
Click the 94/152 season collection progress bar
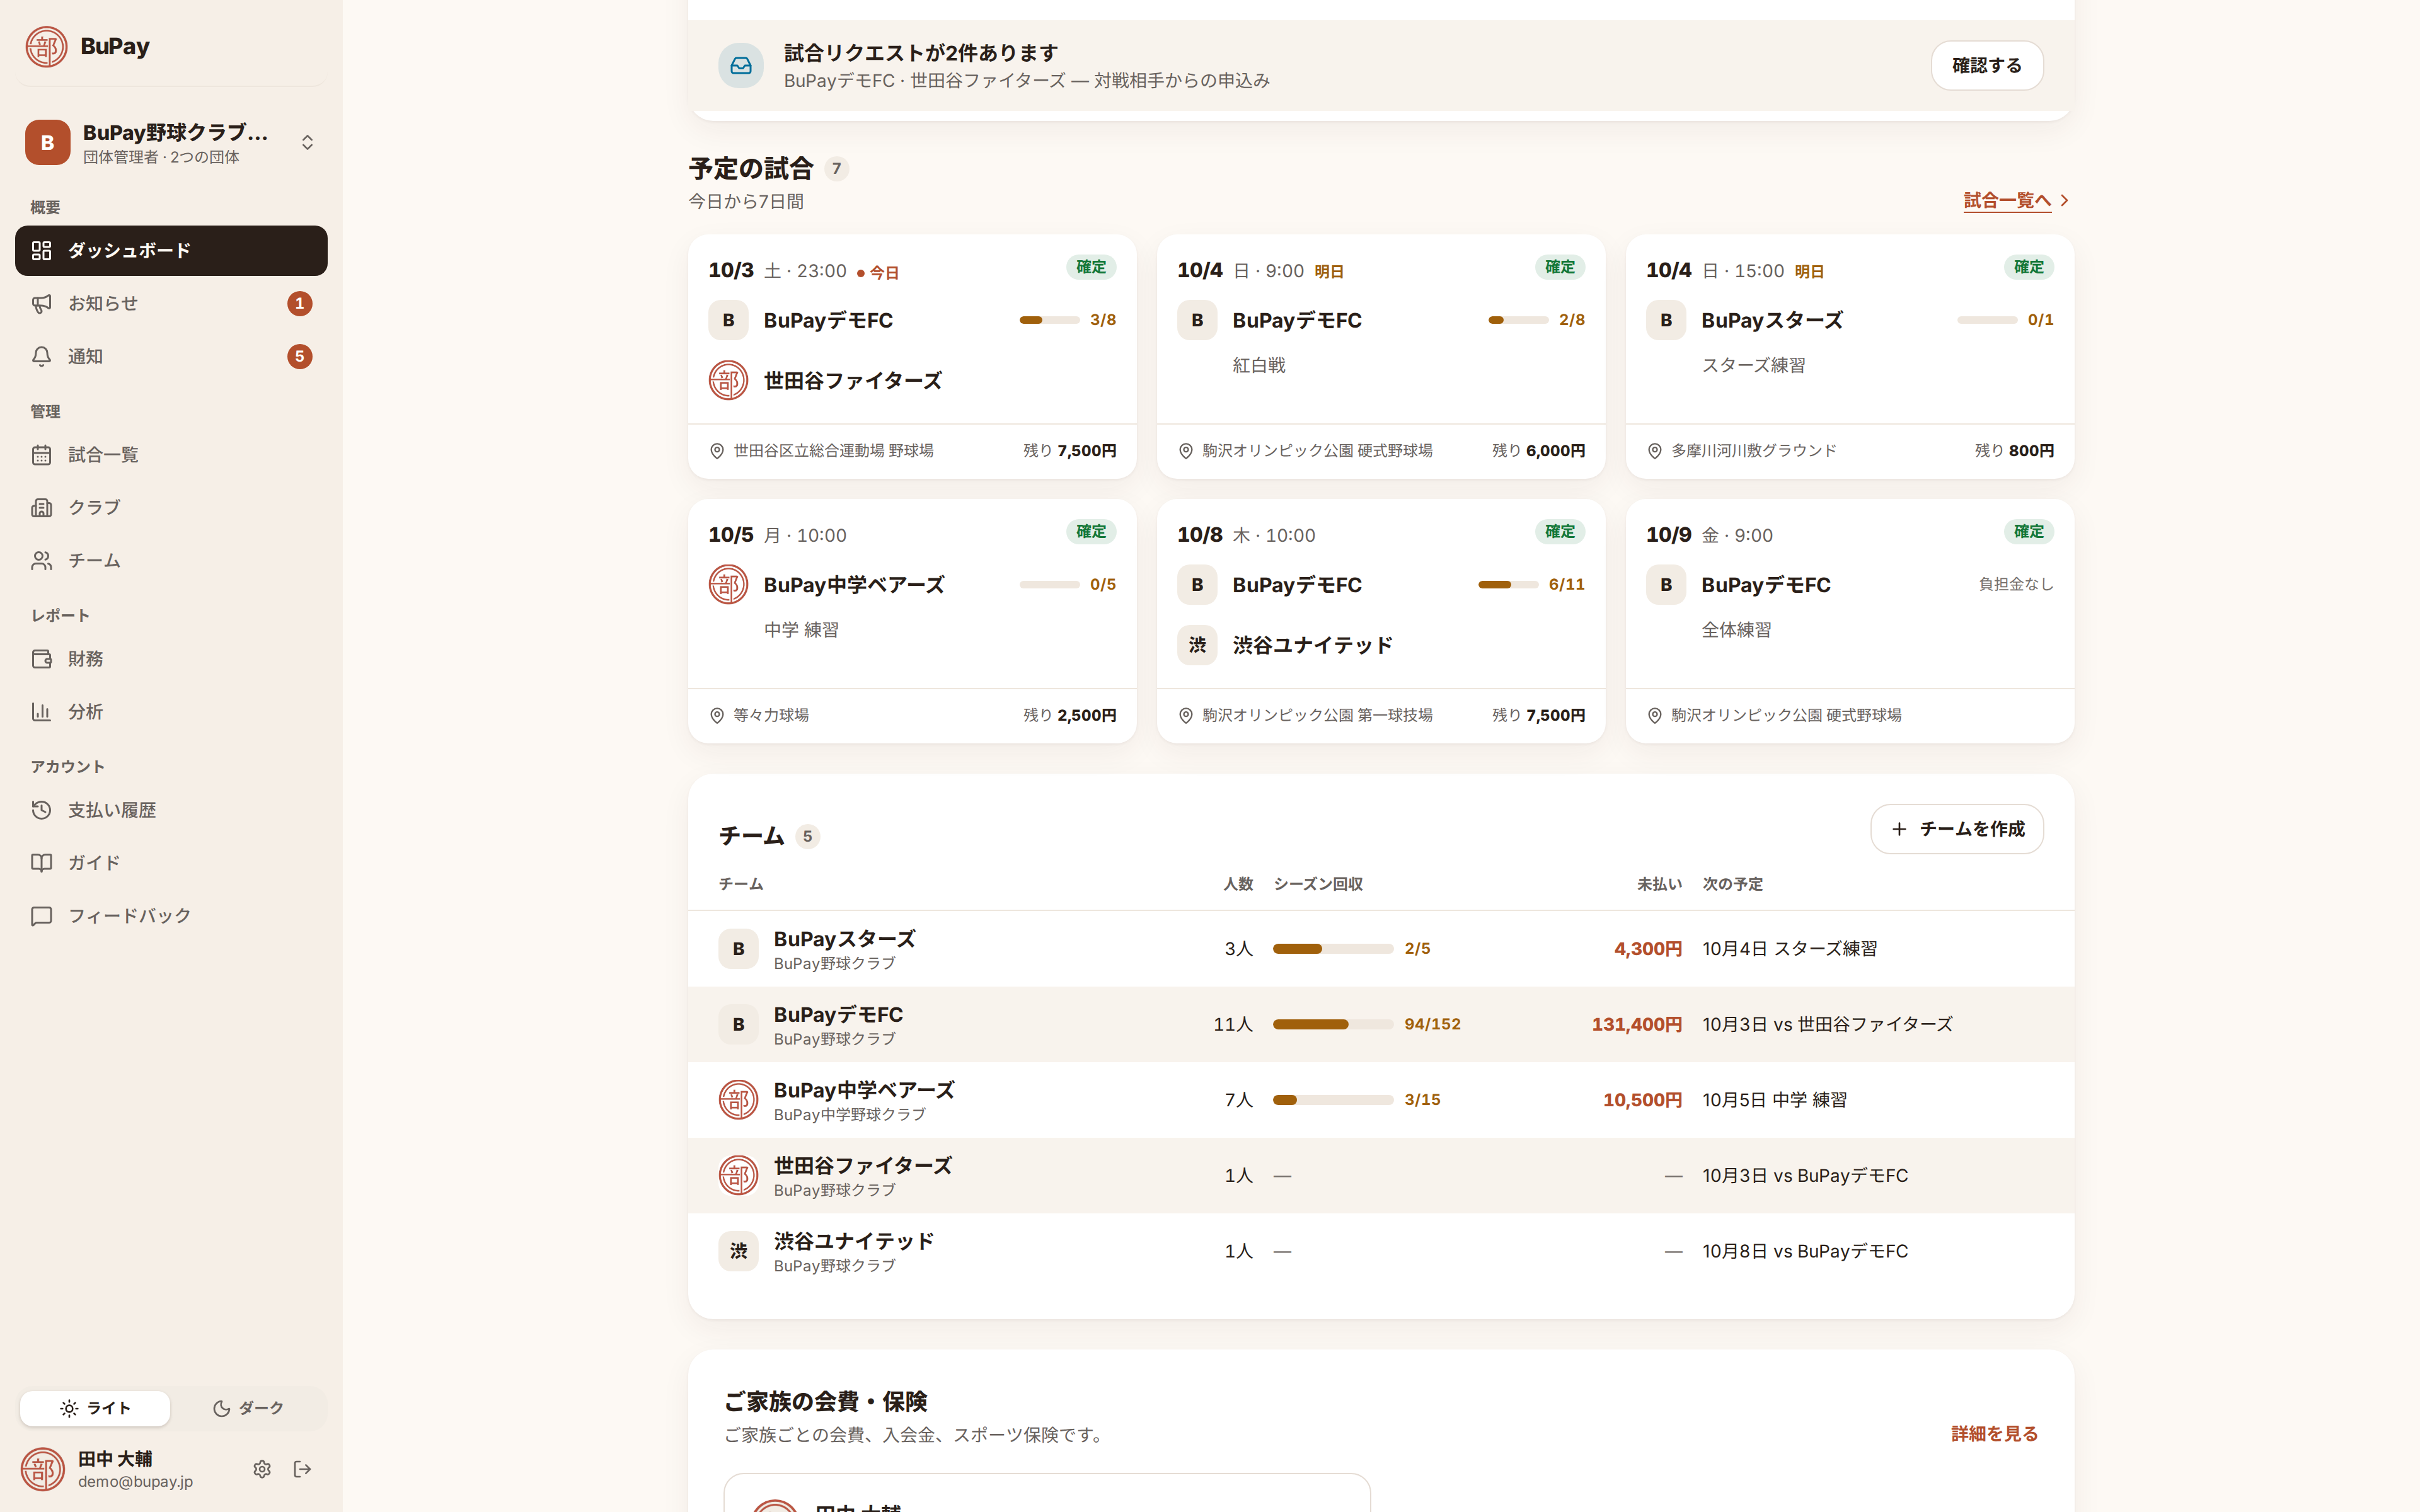(x=1332, y=1024)
